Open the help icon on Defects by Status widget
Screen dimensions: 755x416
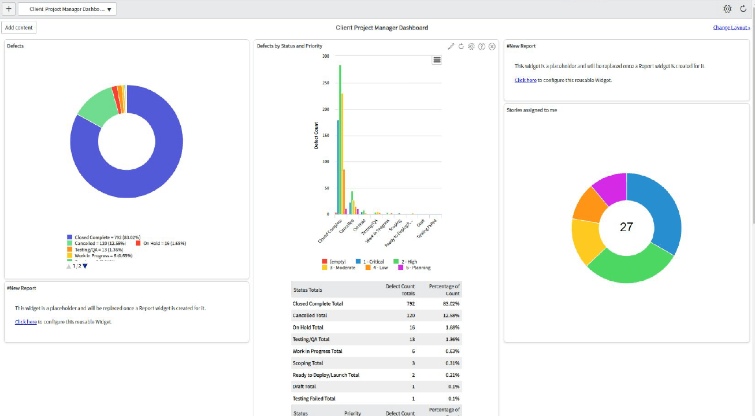click(x=482, y=46)
